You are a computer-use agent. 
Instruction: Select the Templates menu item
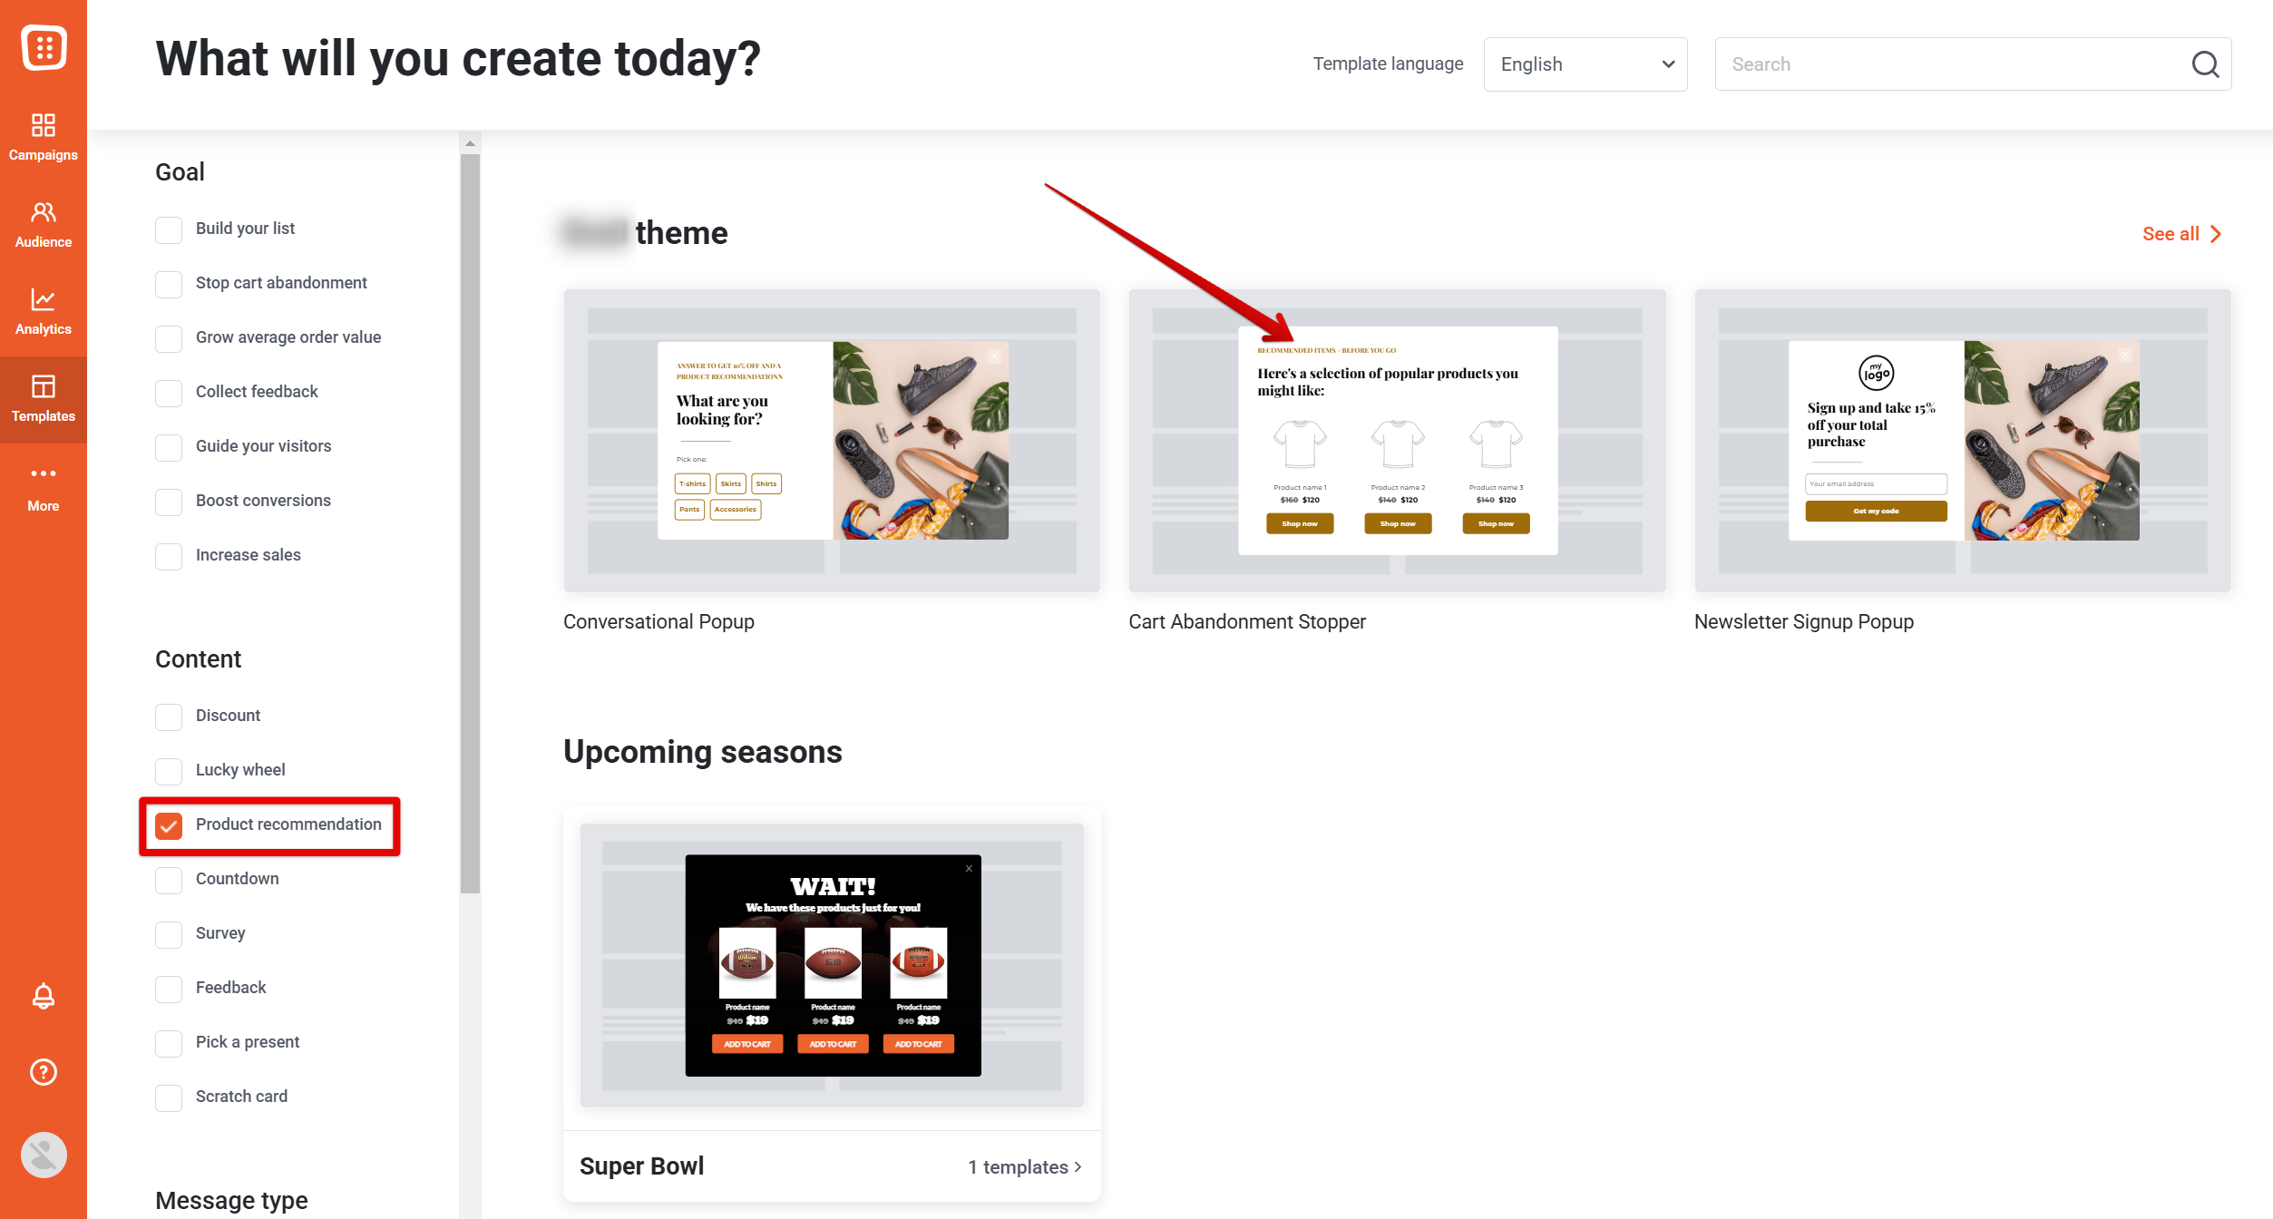(x=44, y=399)
